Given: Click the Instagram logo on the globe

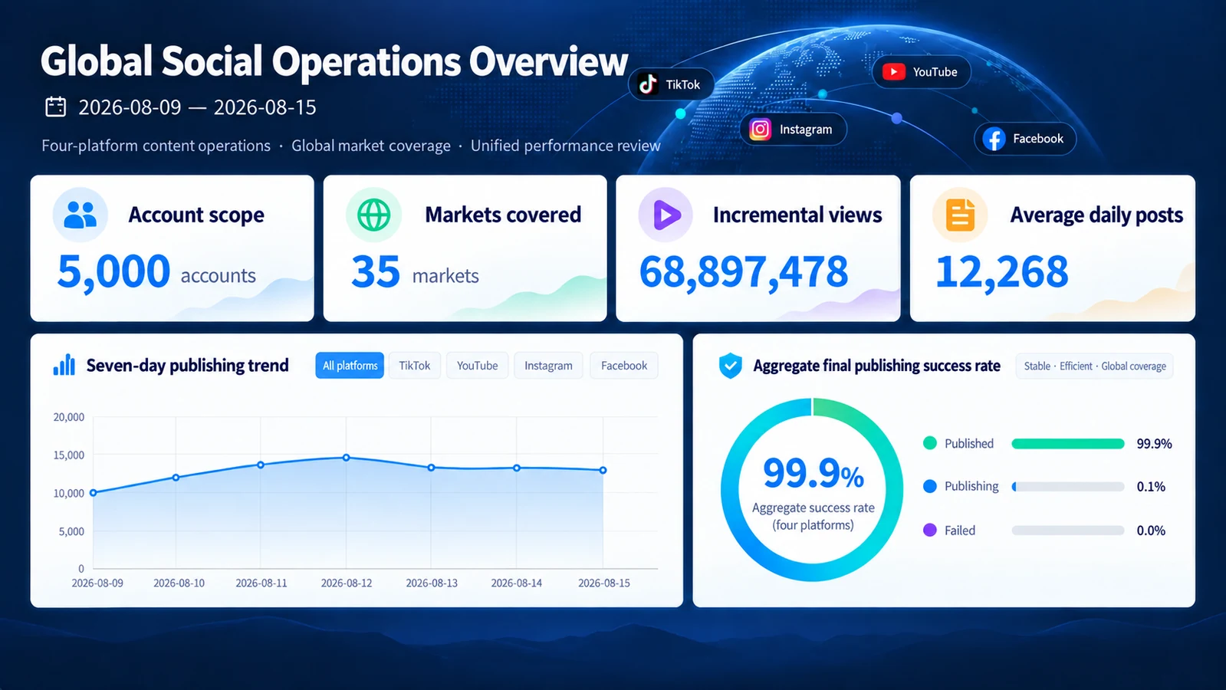Looking at the screenshot, I should tap(760, 129).
